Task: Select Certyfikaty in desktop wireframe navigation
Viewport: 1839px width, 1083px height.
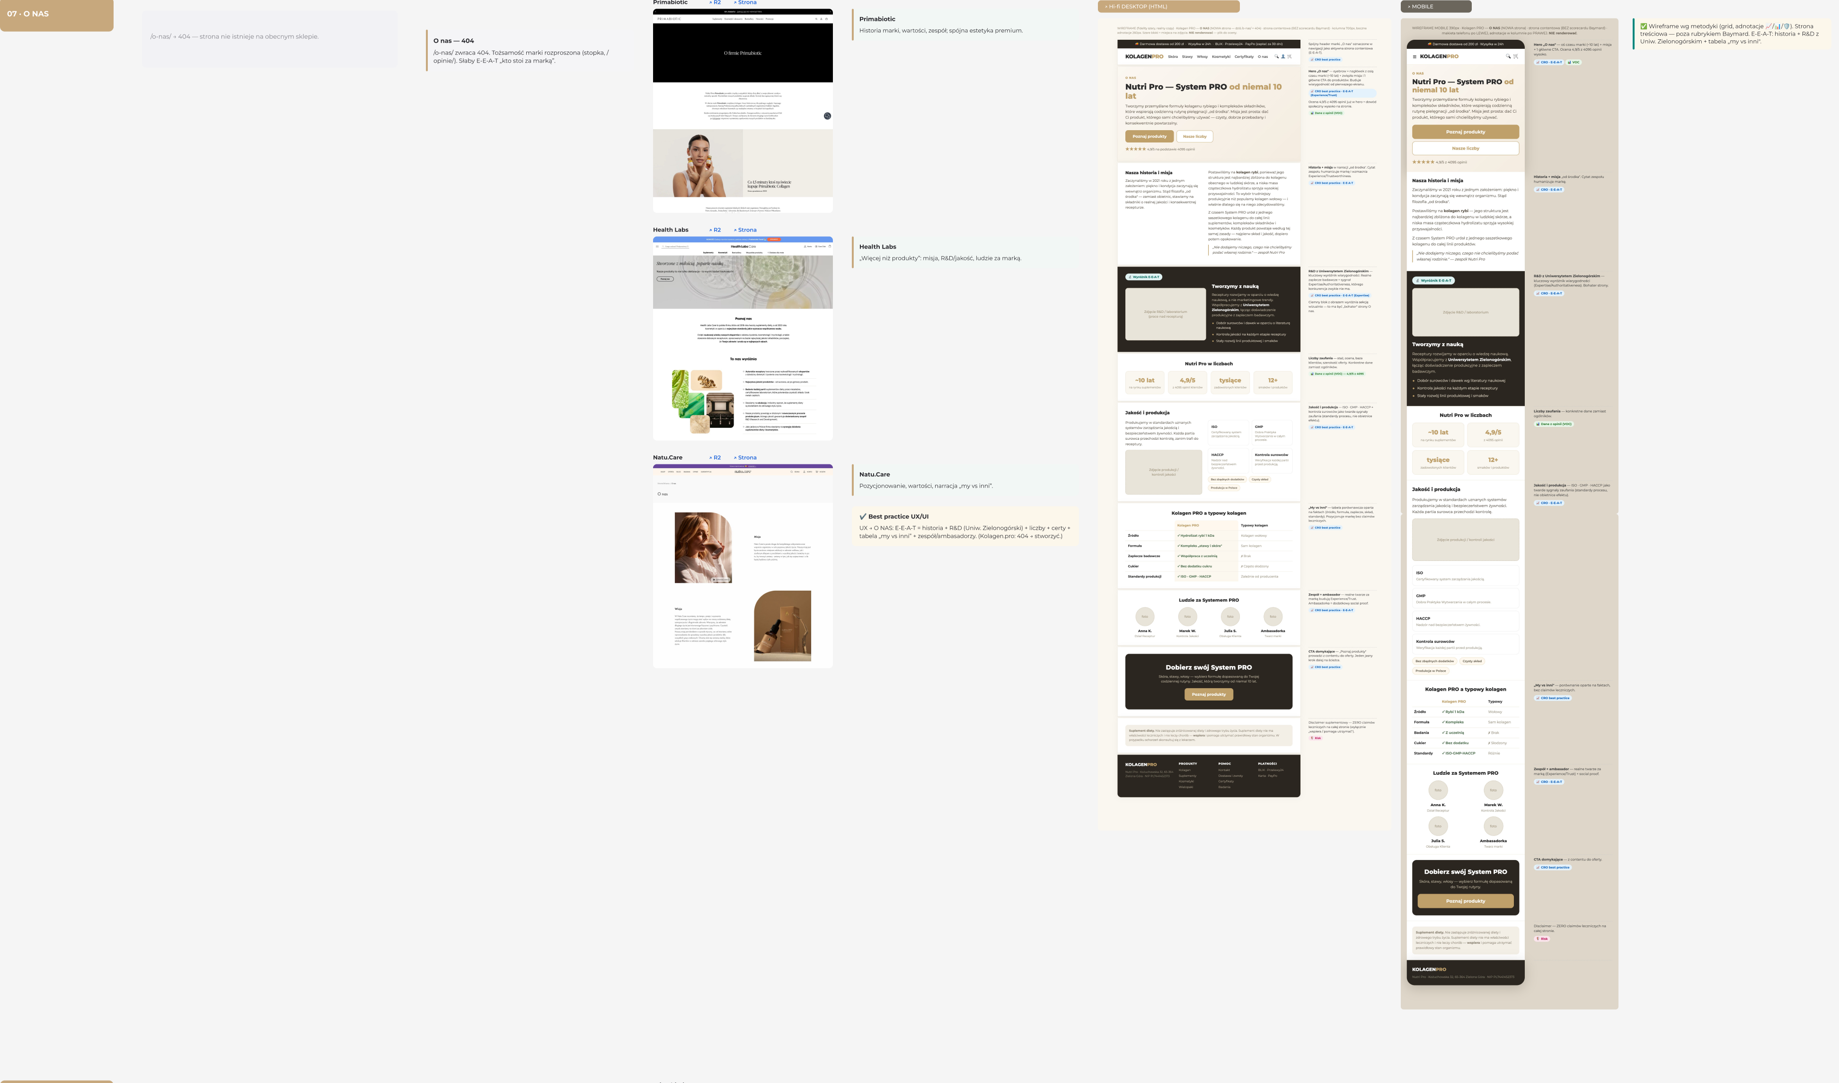Action: 1244,57
